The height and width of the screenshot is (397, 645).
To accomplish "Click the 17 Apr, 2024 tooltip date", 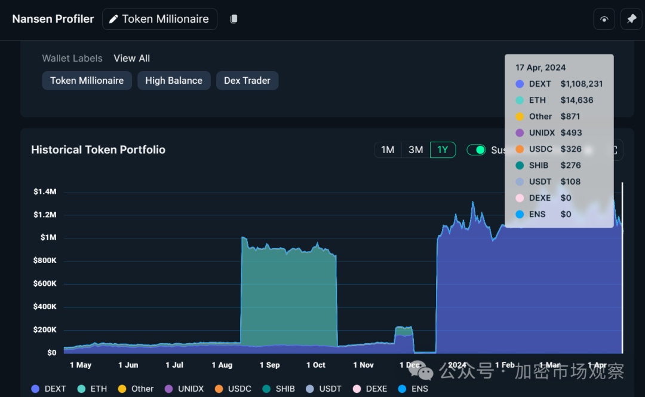I will [540, 68].
